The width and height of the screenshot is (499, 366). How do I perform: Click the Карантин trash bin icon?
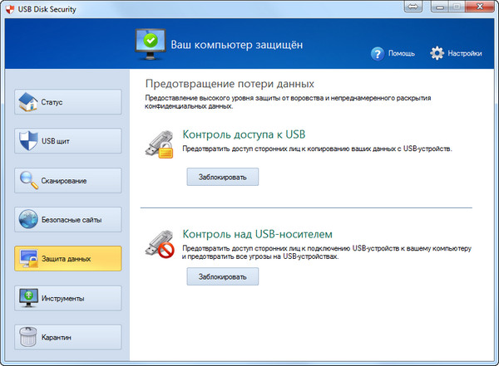(28, 336)
